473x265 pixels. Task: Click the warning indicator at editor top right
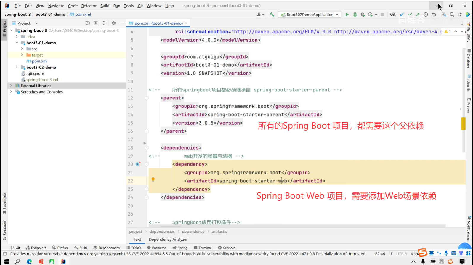448,31
